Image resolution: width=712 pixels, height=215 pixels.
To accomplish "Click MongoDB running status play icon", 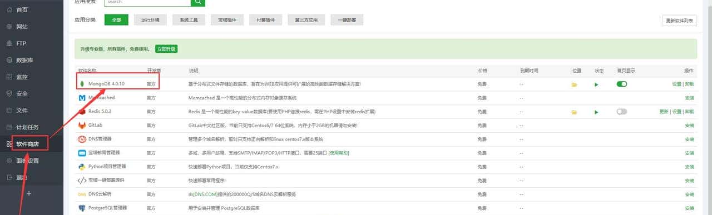I will coord(596,84).
